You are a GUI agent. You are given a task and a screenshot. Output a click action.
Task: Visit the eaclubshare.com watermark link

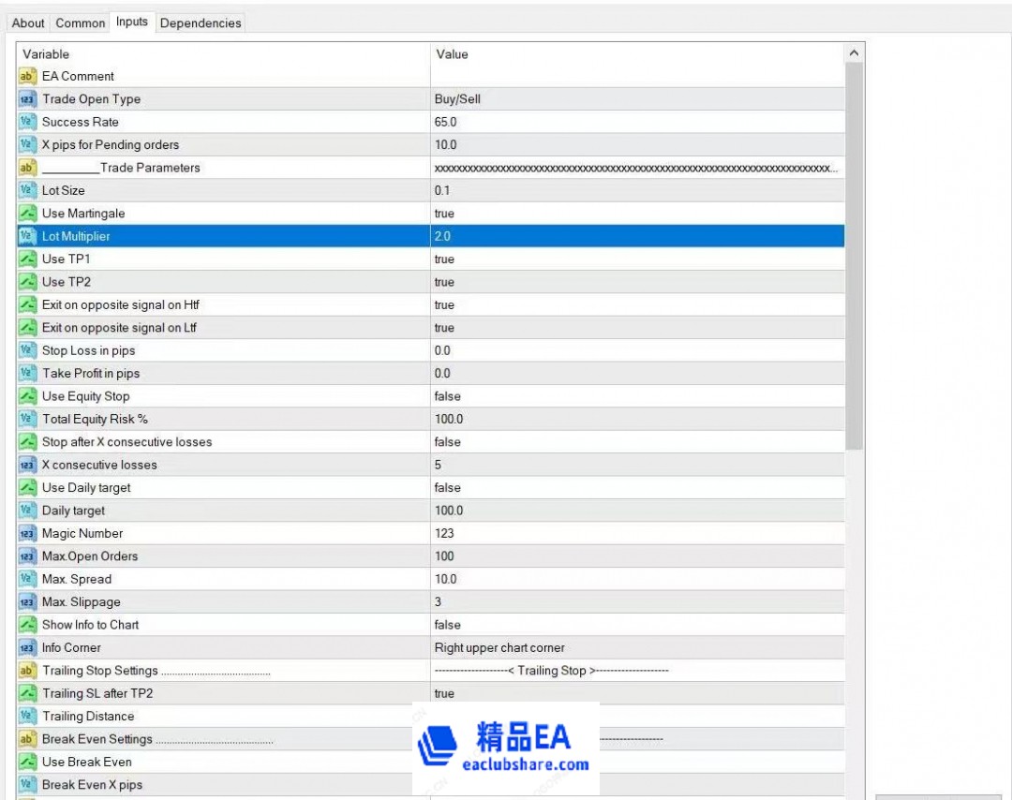[526, 763]
